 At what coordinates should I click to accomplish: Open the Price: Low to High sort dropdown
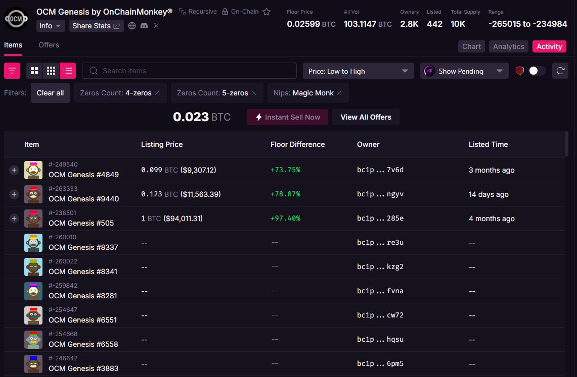coord(359,71)
